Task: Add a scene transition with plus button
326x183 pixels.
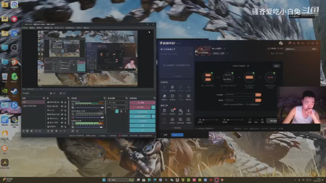Action: pyautogui.click(x=117, y=111)
